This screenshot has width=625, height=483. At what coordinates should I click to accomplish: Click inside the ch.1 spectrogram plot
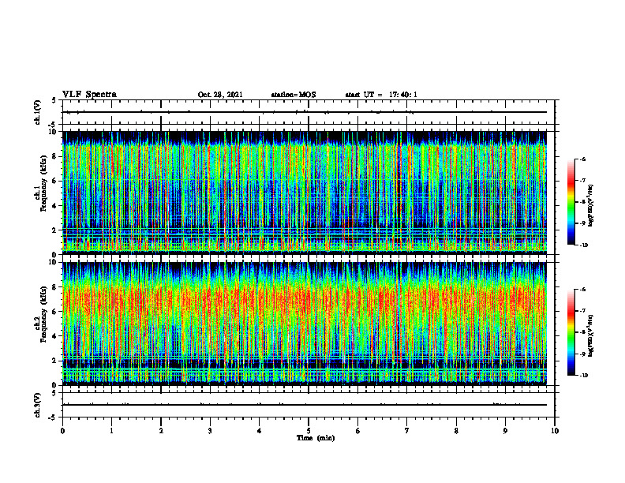click(x=305, y=193)
